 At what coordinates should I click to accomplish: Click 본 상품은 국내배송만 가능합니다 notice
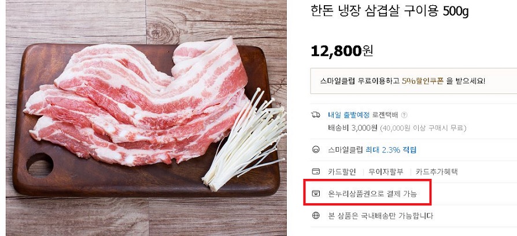point(381,216)
